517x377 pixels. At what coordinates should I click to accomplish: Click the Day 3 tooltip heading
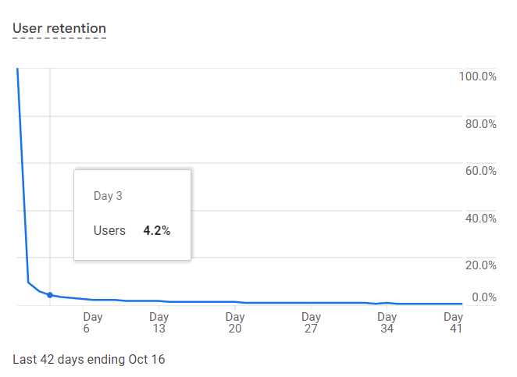(108, 196)
